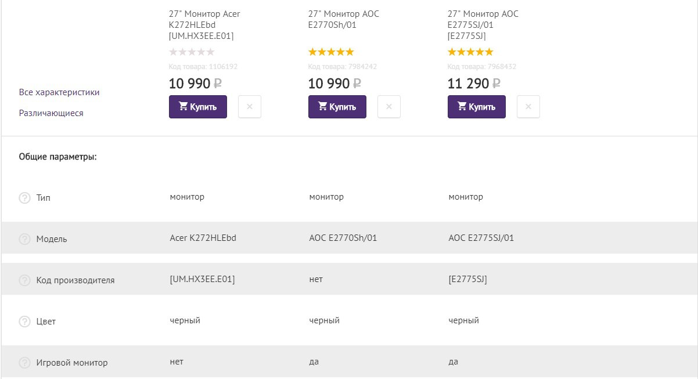Screen dimensions: 698x379
Task: Open the AOC E2770Sh/01 product title link
Action: coord(344,19)
